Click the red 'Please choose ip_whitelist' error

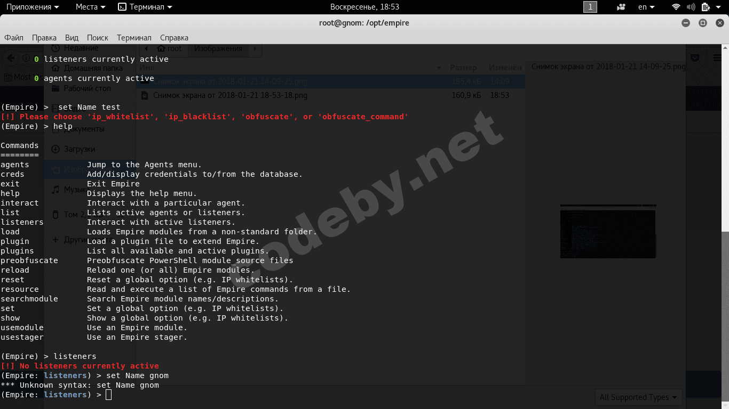coord(204,117)
